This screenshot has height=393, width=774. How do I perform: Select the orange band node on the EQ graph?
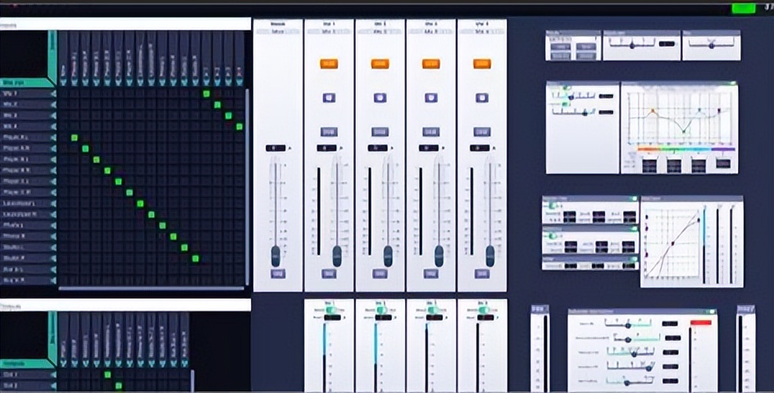pyautogui.click(x=653, y=111)
